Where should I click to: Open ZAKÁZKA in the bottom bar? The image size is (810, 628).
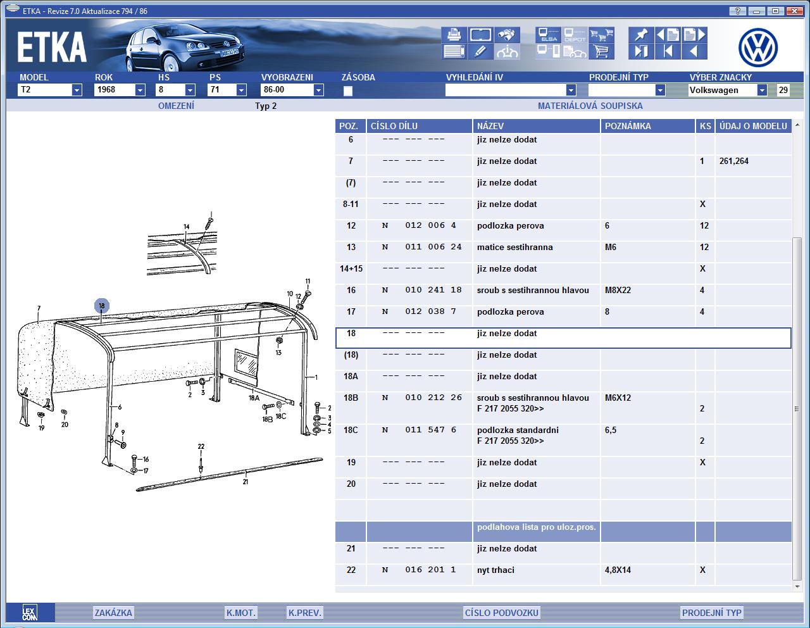[x=113, y=613]
